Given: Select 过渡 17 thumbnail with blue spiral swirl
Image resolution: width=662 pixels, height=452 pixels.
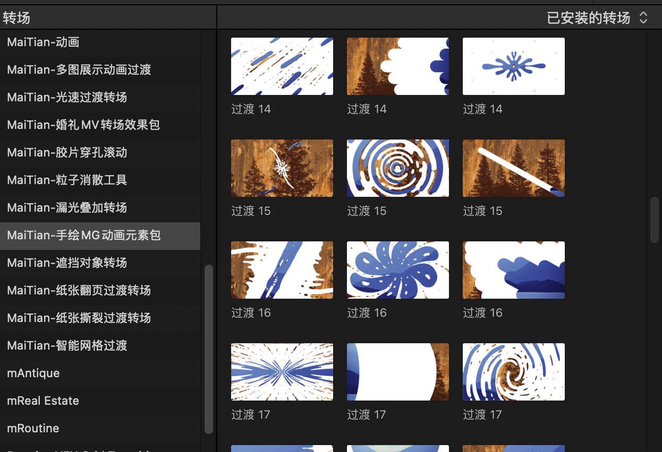Looking at the screenshot, I should [x=514, y=372].
